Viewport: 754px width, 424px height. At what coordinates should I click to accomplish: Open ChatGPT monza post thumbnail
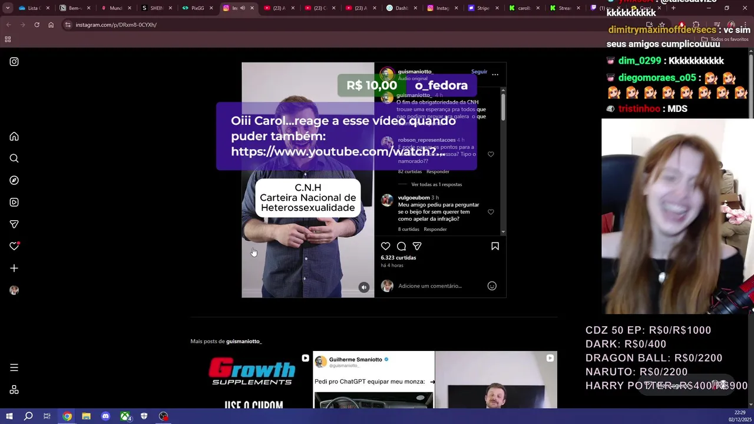pyautogui.click(x=373, y=380)
